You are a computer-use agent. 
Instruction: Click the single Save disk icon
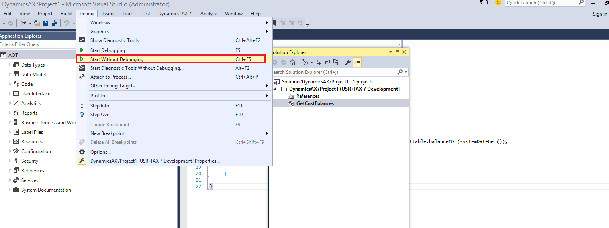pyautogui.click(x=46, y=24)
